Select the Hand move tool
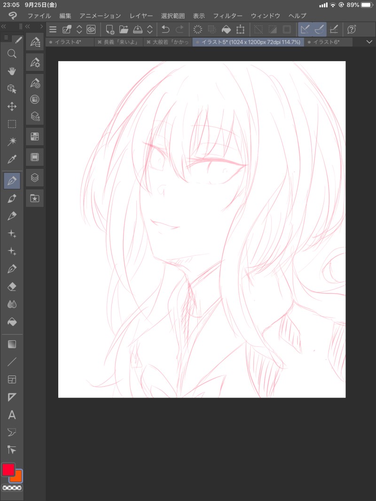 click(x=12, y=71)
